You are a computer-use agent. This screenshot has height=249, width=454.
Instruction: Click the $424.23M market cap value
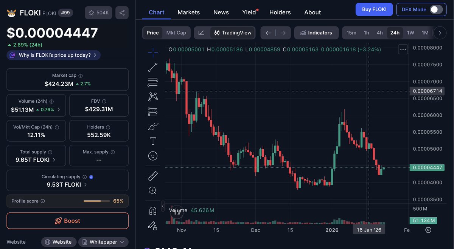point(59,84)
